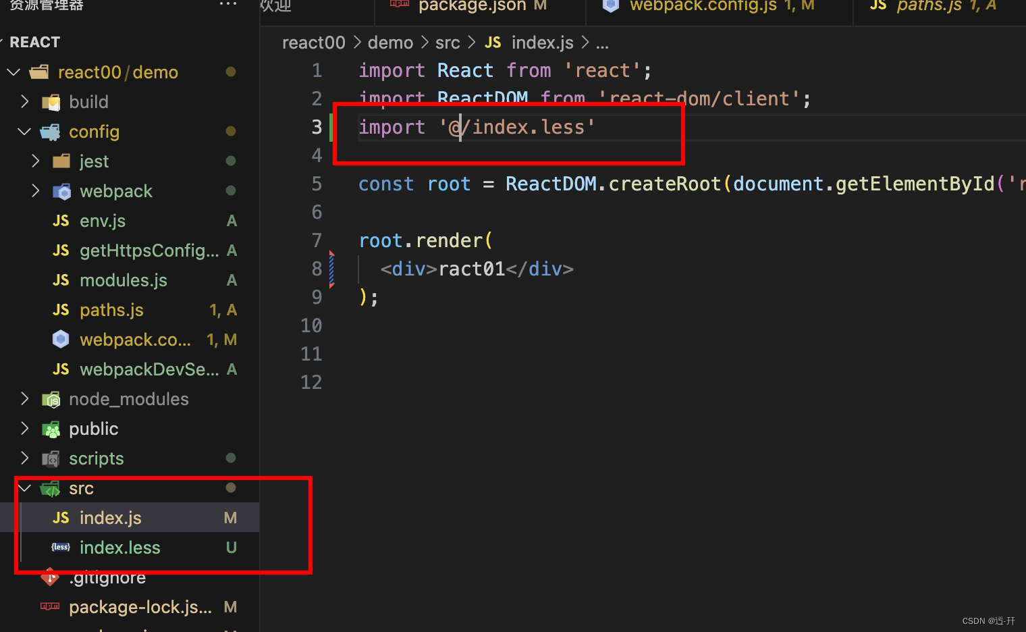Expand the public folder chevron
The height and width of the screenshot is (632, 1026).
25,428
